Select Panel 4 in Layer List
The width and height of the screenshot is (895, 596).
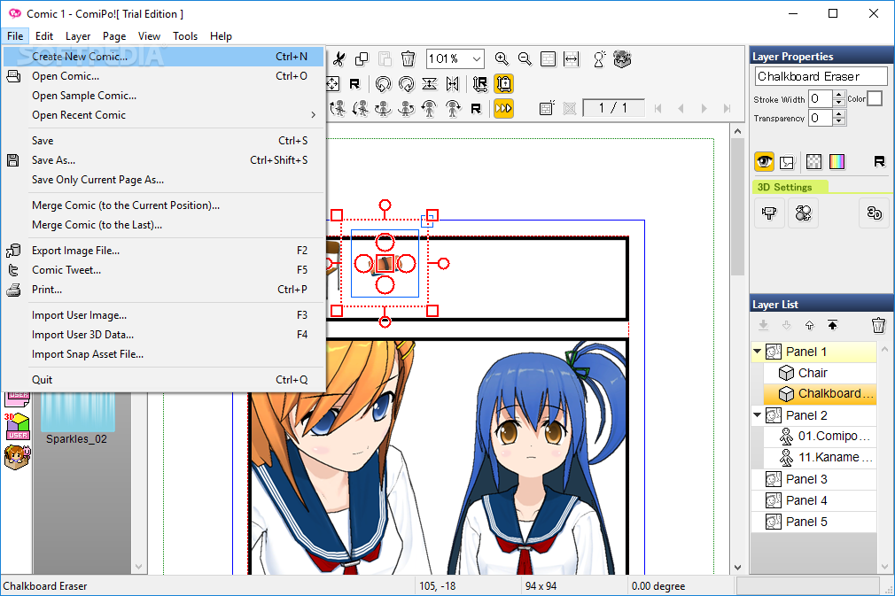click(814, 500)
